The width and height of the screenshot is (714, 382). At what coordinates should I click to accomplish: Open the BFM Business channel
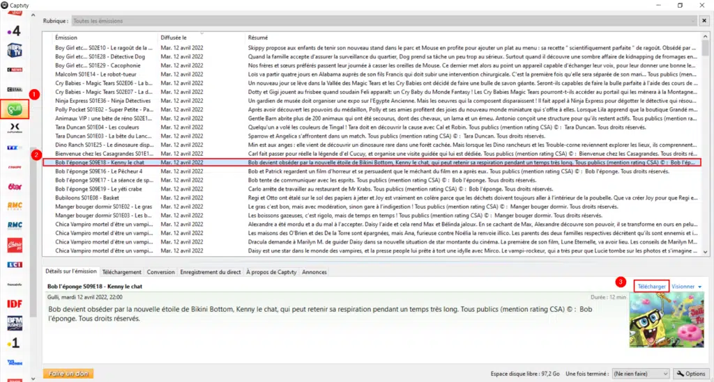(x=15, y=324)
